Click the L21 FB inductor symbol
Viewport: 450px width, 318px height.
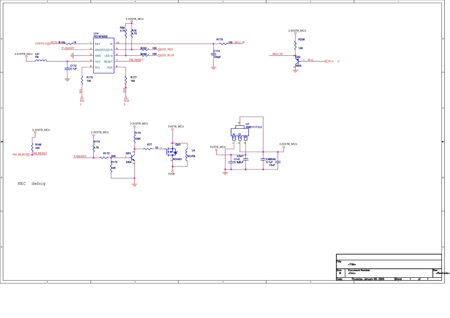pyautogui.click(x=41, y=61)
